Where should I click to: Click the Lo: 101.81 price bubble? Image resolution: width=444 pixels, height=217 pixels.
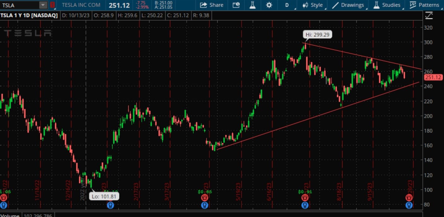104,196
